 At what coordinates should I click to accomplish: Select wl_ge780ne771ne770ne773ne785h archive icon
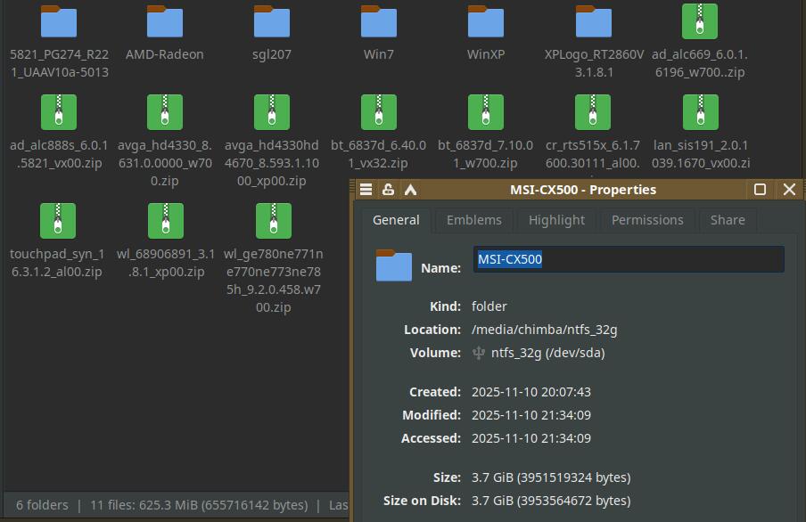tap(274, 221)
